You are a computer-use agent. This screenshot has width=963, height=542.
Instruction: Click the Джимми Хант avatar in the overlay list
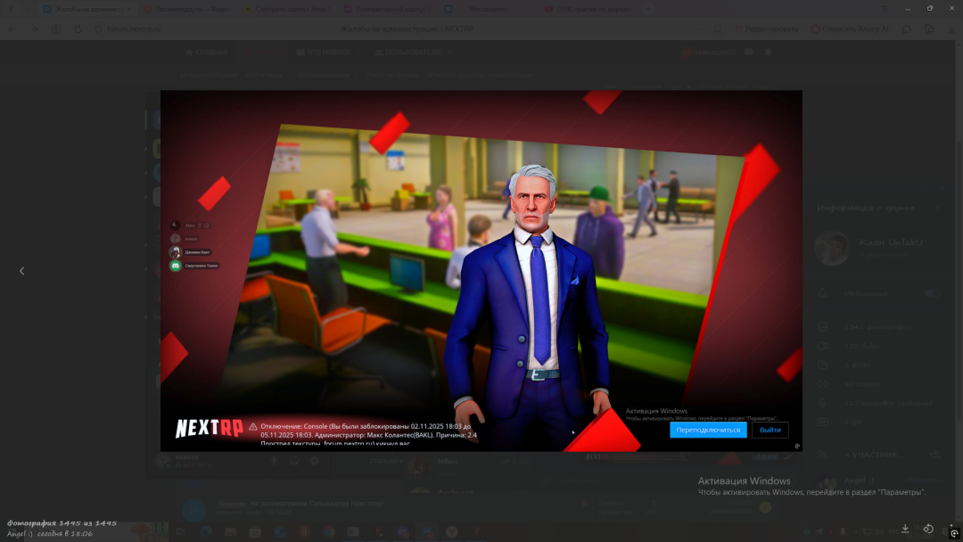click(x=176, y=252)
